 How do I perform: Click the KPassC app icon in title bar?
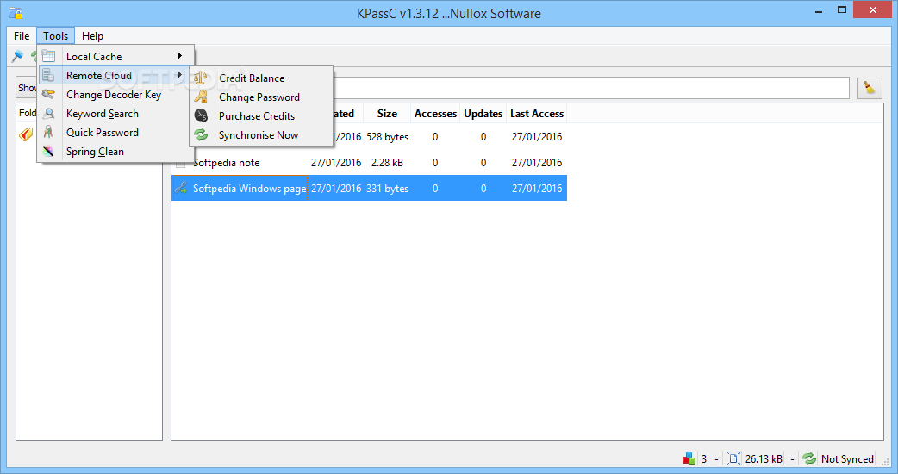point(16,13)
